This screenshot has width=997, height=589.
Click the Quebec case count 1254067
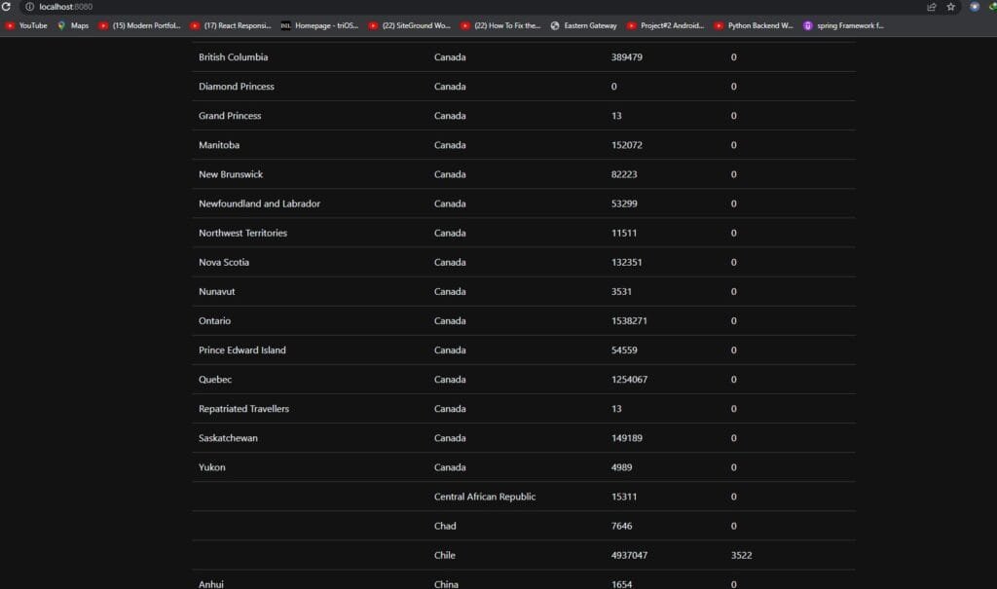pyautogui.click(x=629, y=380)
